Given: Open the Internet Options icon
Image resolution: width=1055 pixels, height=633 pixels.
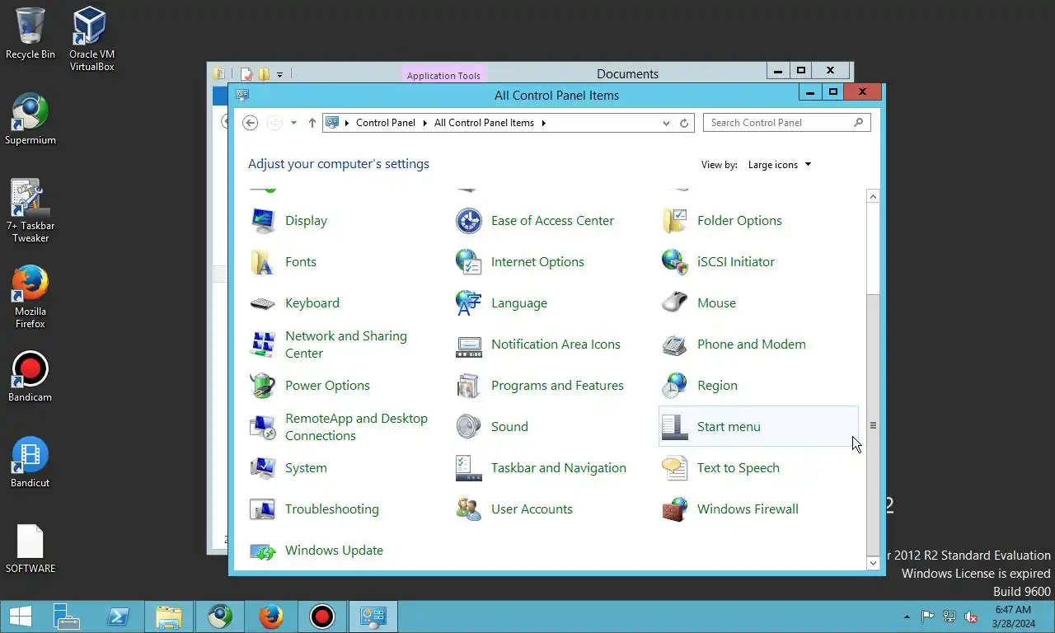Looking at the screenshot, I should [469, 262].
